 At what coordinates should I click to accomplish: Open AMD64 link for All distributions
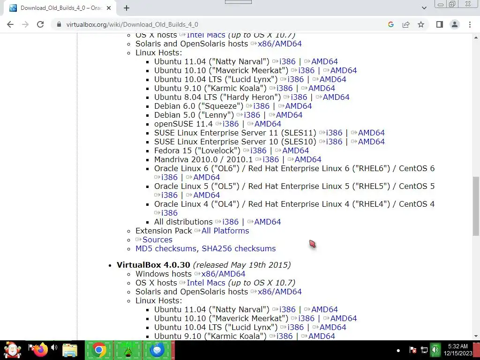268,222
